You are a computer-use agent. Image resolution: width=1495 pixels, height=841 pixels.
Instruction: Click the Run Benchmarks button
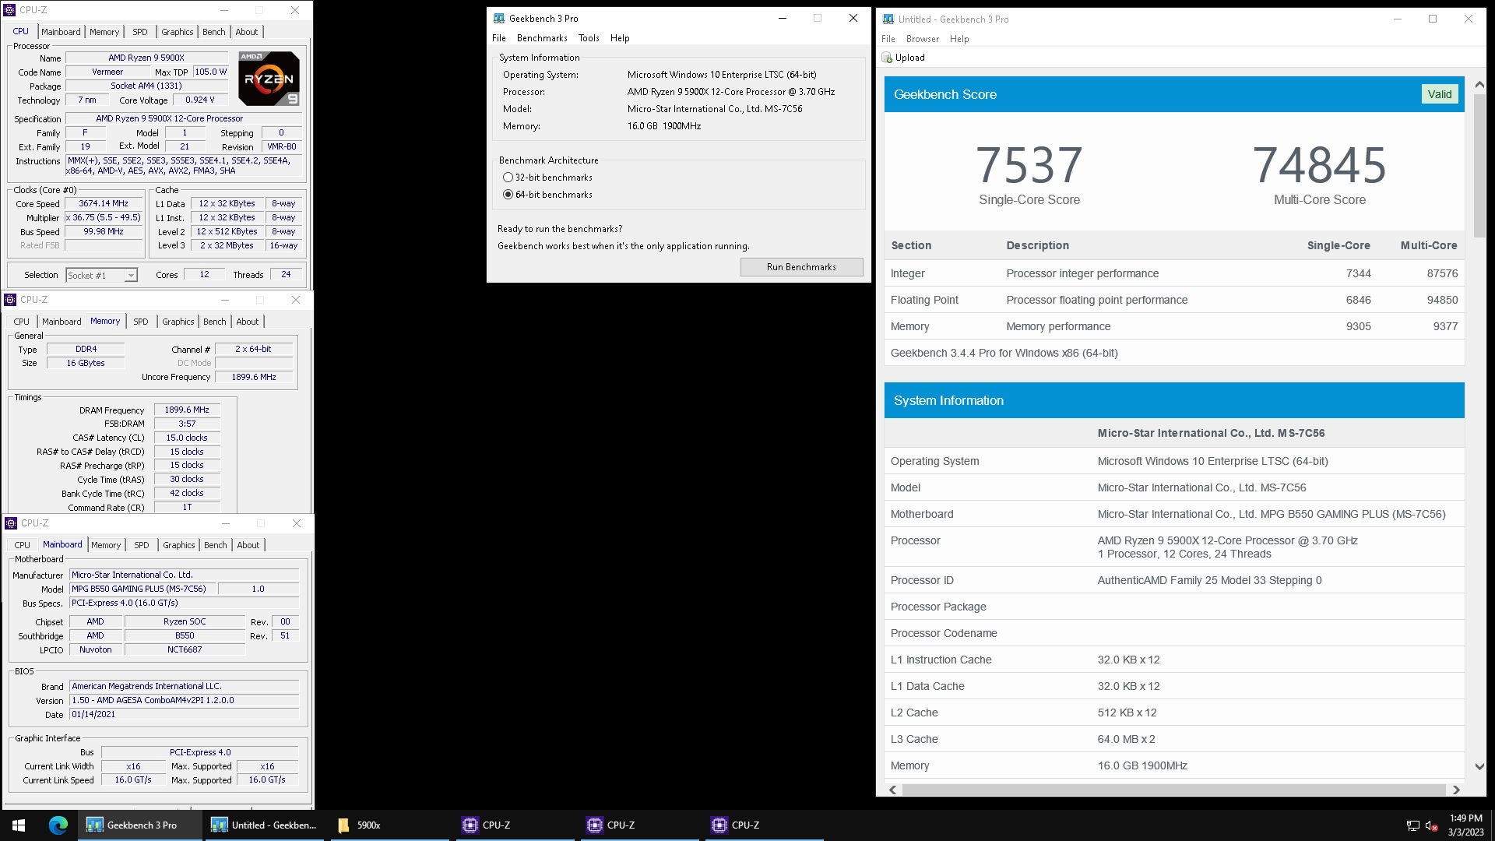point(801,267)
